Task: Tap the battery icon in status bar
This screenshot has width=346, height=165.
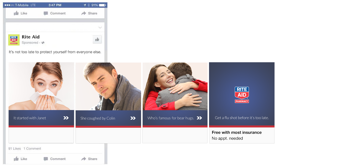Action: tap(102, 5)
